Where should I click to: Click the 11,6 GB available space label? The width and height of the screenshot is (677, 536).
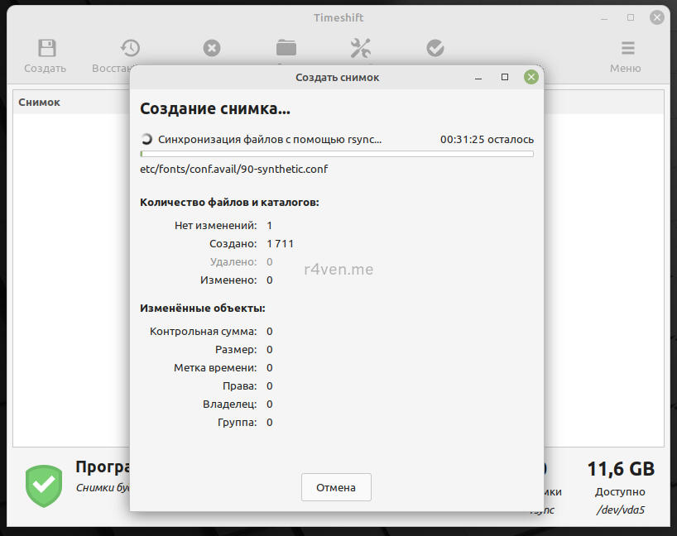(621, 469)
